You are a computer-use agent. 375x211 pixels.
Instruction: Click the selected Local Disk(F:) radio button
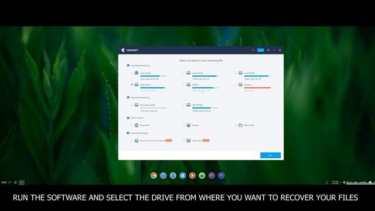click(x=132, y=84)
